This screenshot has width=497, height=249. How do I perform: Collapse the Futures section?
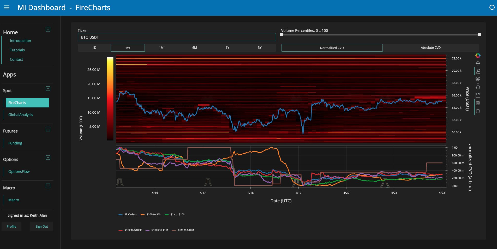48,129
